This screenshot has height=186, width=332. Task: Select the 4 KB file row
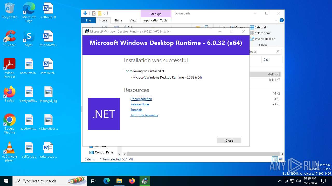coord(266,99)
